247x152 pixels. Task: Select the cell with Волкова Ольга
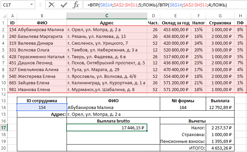click(x=42, y=50)
